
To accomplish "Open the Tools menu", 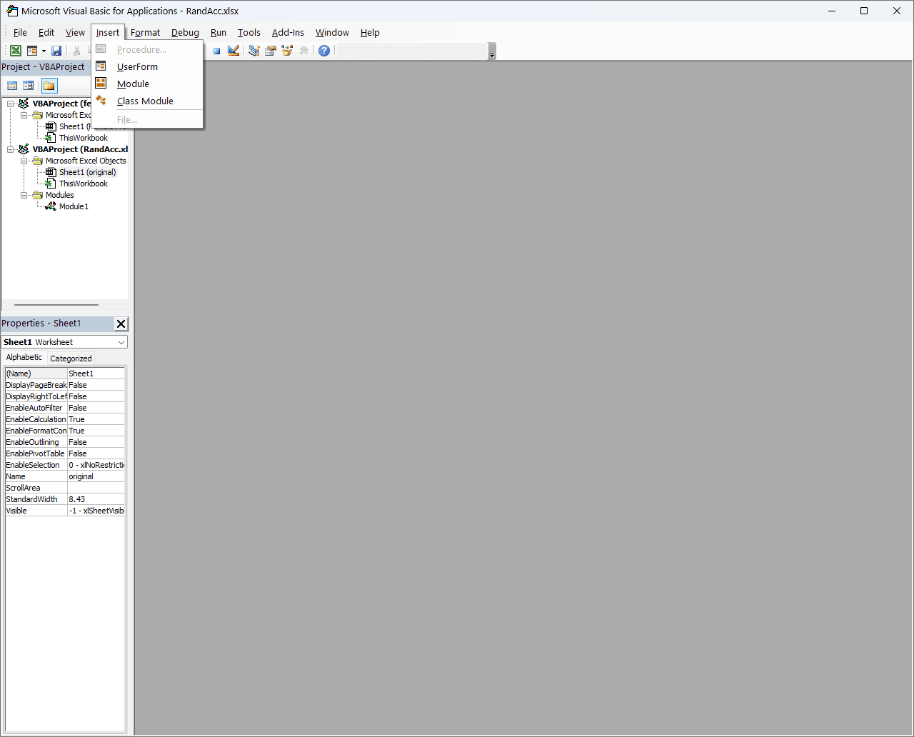I will click(249, 32).
